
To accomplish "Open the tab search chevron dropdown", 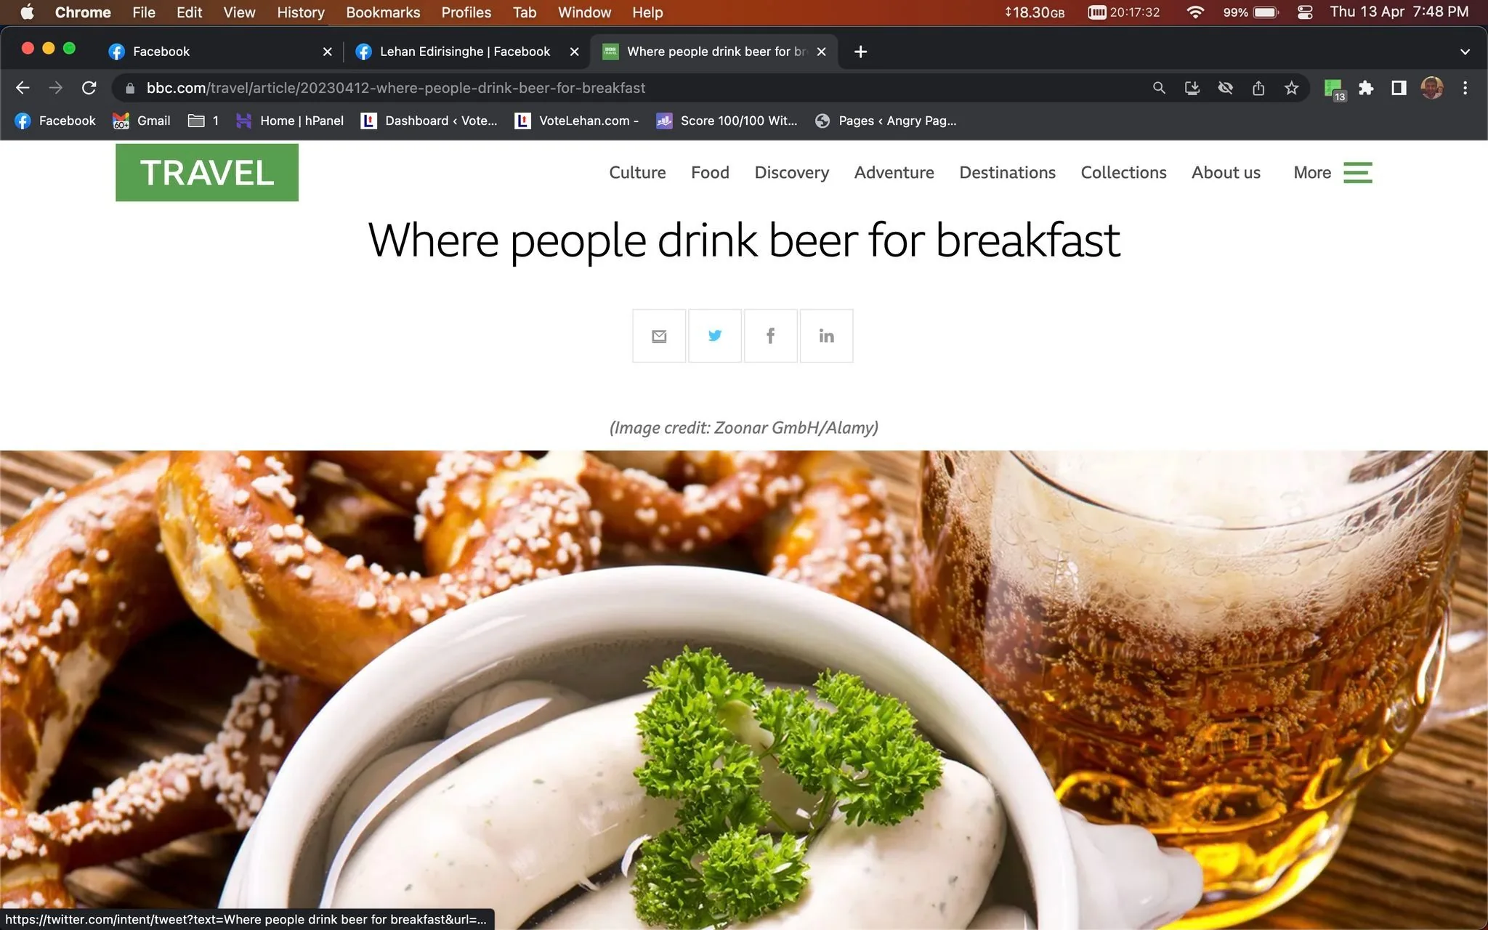I will 1465,52.
